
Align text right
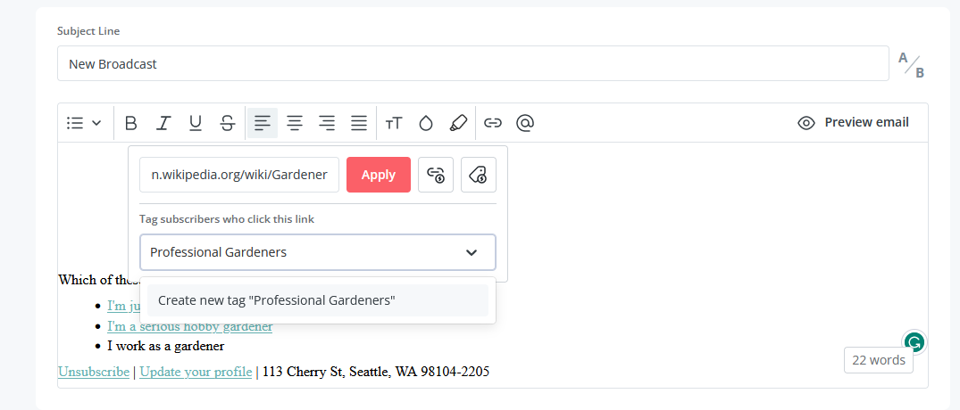pos(327,123)
